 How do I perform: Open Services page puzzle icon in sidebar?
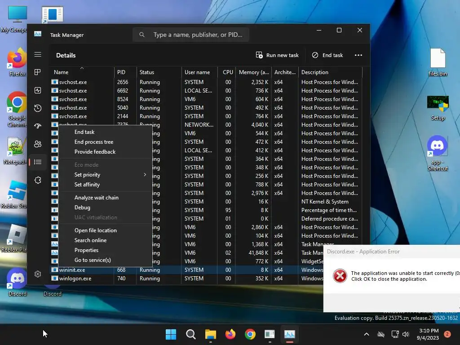click(38, 180)
